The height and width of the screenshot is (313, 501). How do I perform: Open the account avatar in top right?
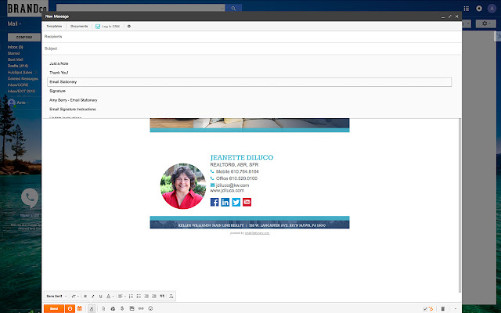(492, 9)
